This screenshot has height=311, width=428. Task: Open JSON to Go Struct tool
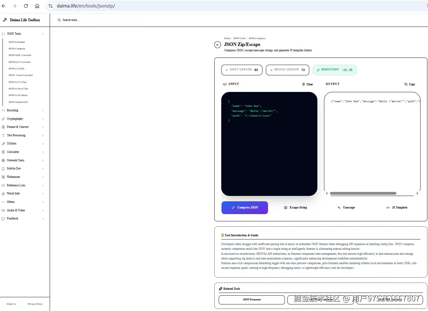(x=18, y=95)
